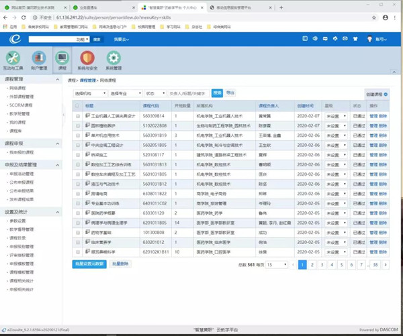The image size is (403, 336).
Task: Open 系统管理 gear icon
Action: pyautogui.click(x=114, y=60)
